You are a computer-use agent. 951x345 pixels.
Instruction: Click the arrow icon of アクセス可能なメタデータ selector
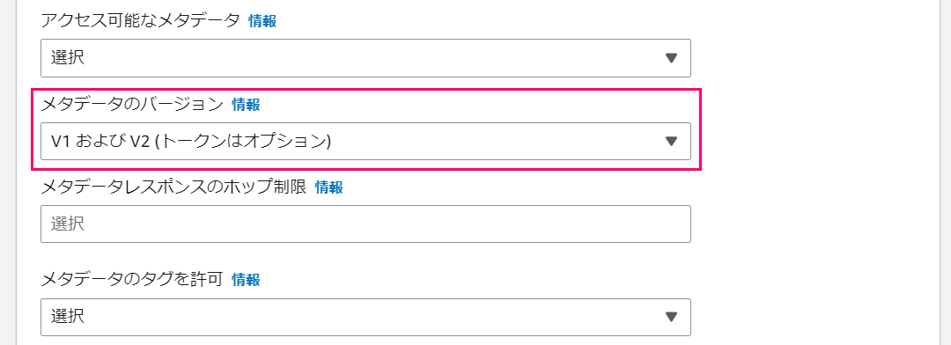click(x=671, y=58)
